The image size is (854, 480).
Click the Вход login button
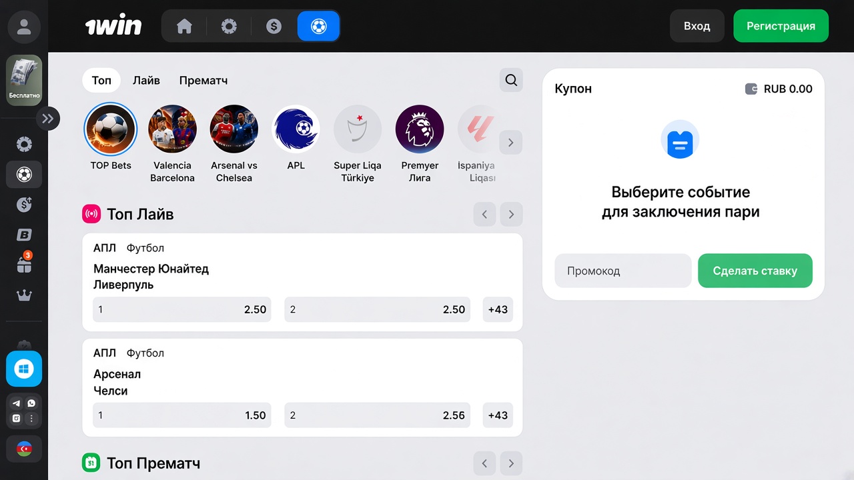click(697, 27)
